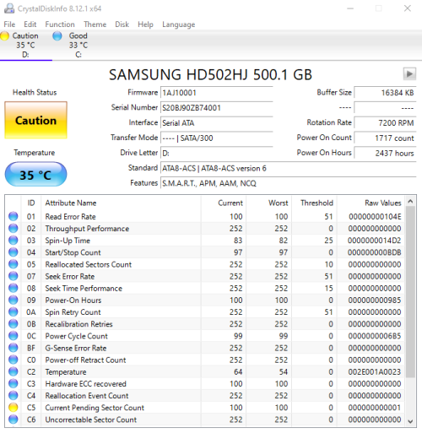422x433 pixels.
Task: Open the Help menu
Action: pyautogui.click(x=145, y=24)
